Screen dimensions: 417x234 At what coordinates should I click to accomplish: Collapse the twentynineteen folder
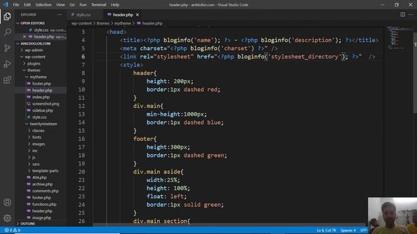tap(43, 124)
